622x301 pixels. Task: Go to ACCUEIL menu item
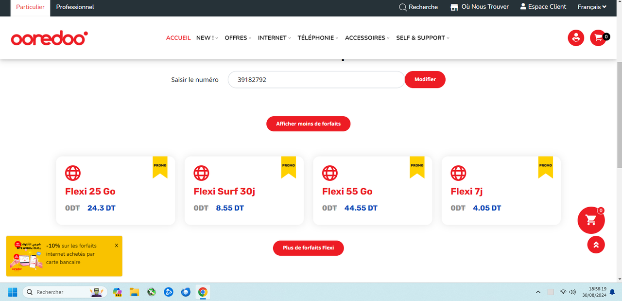178,38
